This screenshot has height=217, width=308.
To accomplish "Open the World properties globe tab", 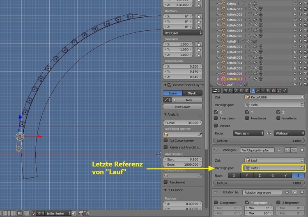I will point(241,91).
